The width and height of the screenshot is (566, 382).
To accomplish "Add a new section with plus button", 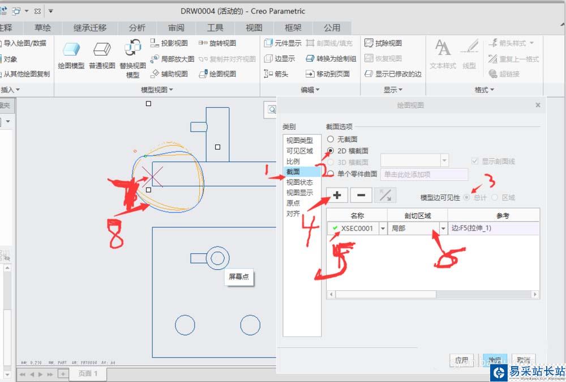I will click(337, 195).
